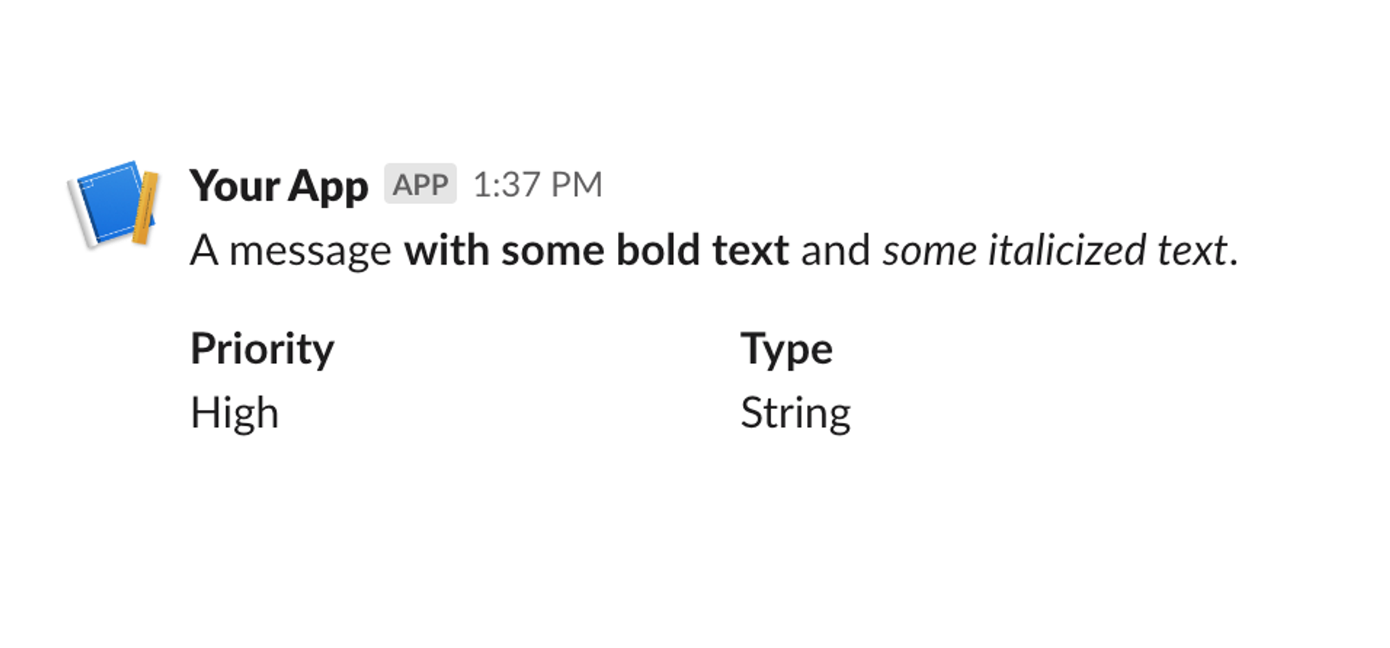1390x648 pixels.
Task: Click the Your App sender name
Action: coord(278,184)
